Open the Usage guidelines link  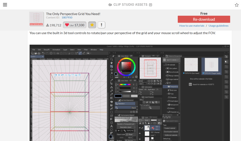[218, 26]
